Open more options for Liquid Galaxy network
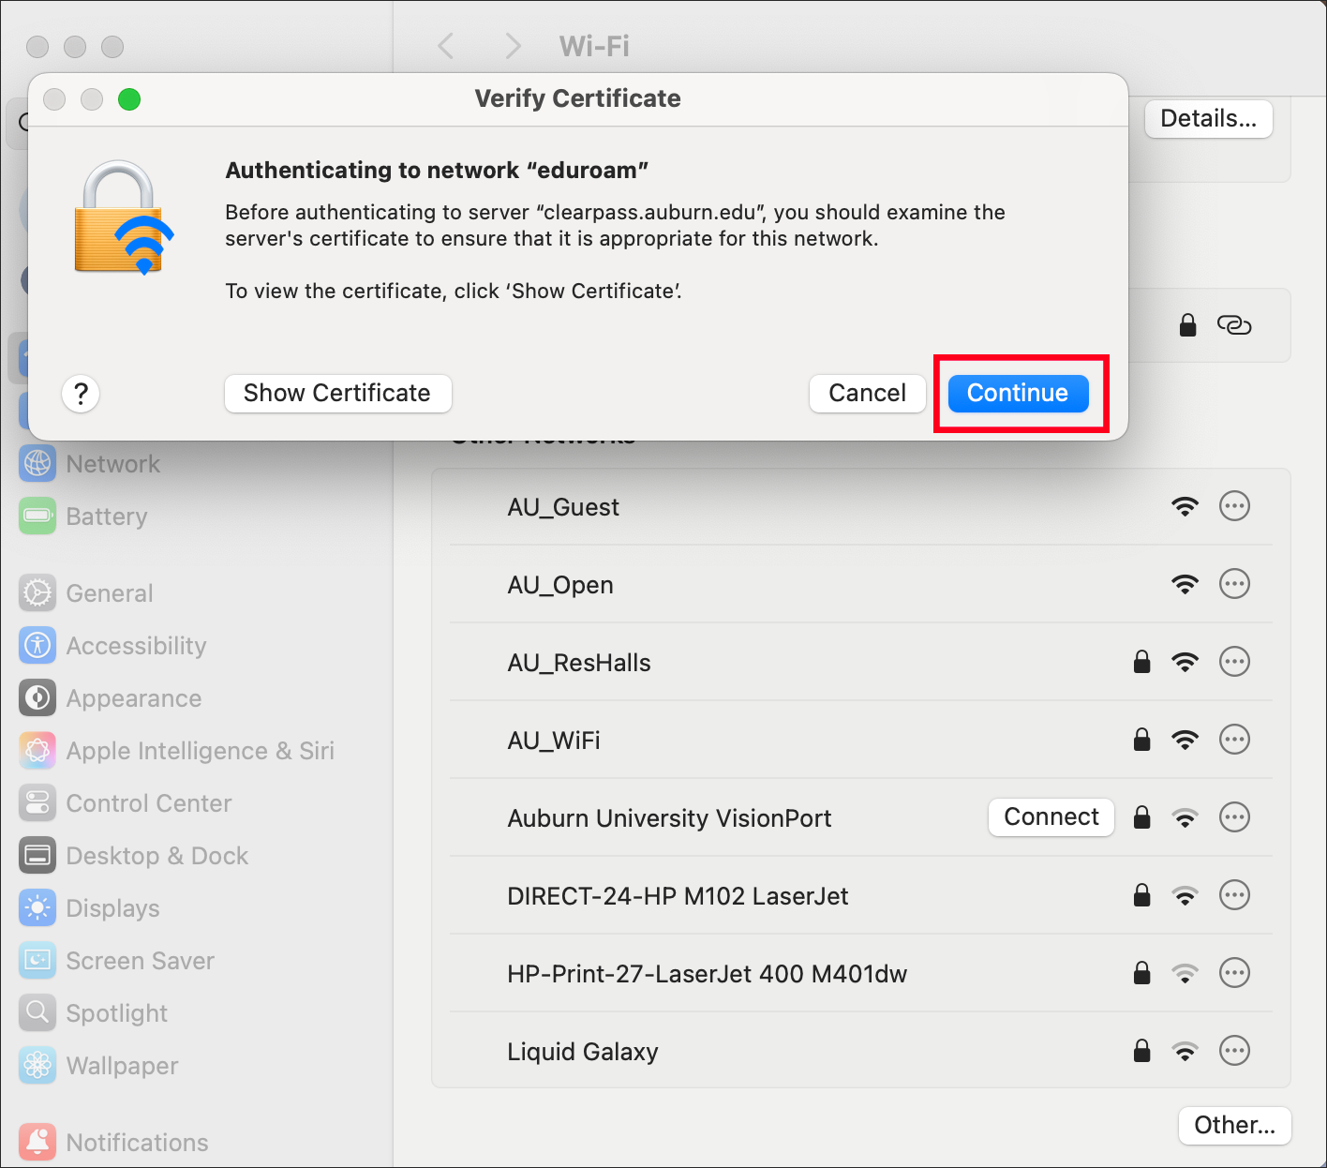1327x1168 pixels. (1234, 1051)
